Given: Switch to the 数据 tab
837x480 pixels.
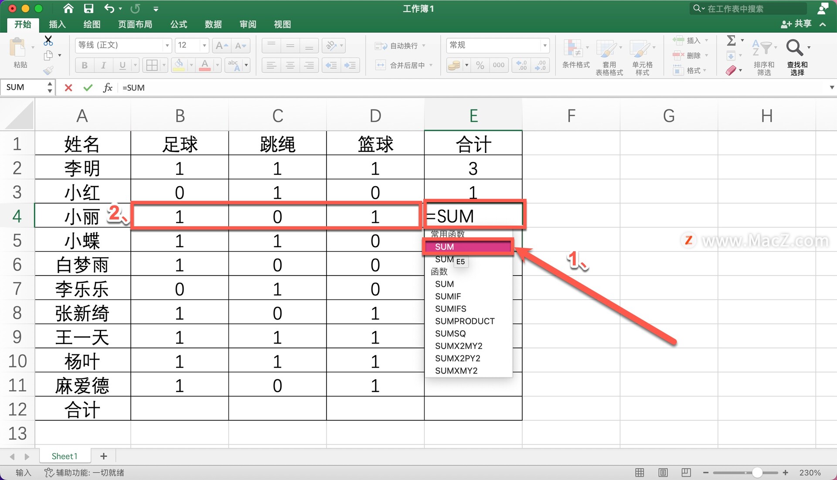Looking at the screenshot, I should [213, 24].
